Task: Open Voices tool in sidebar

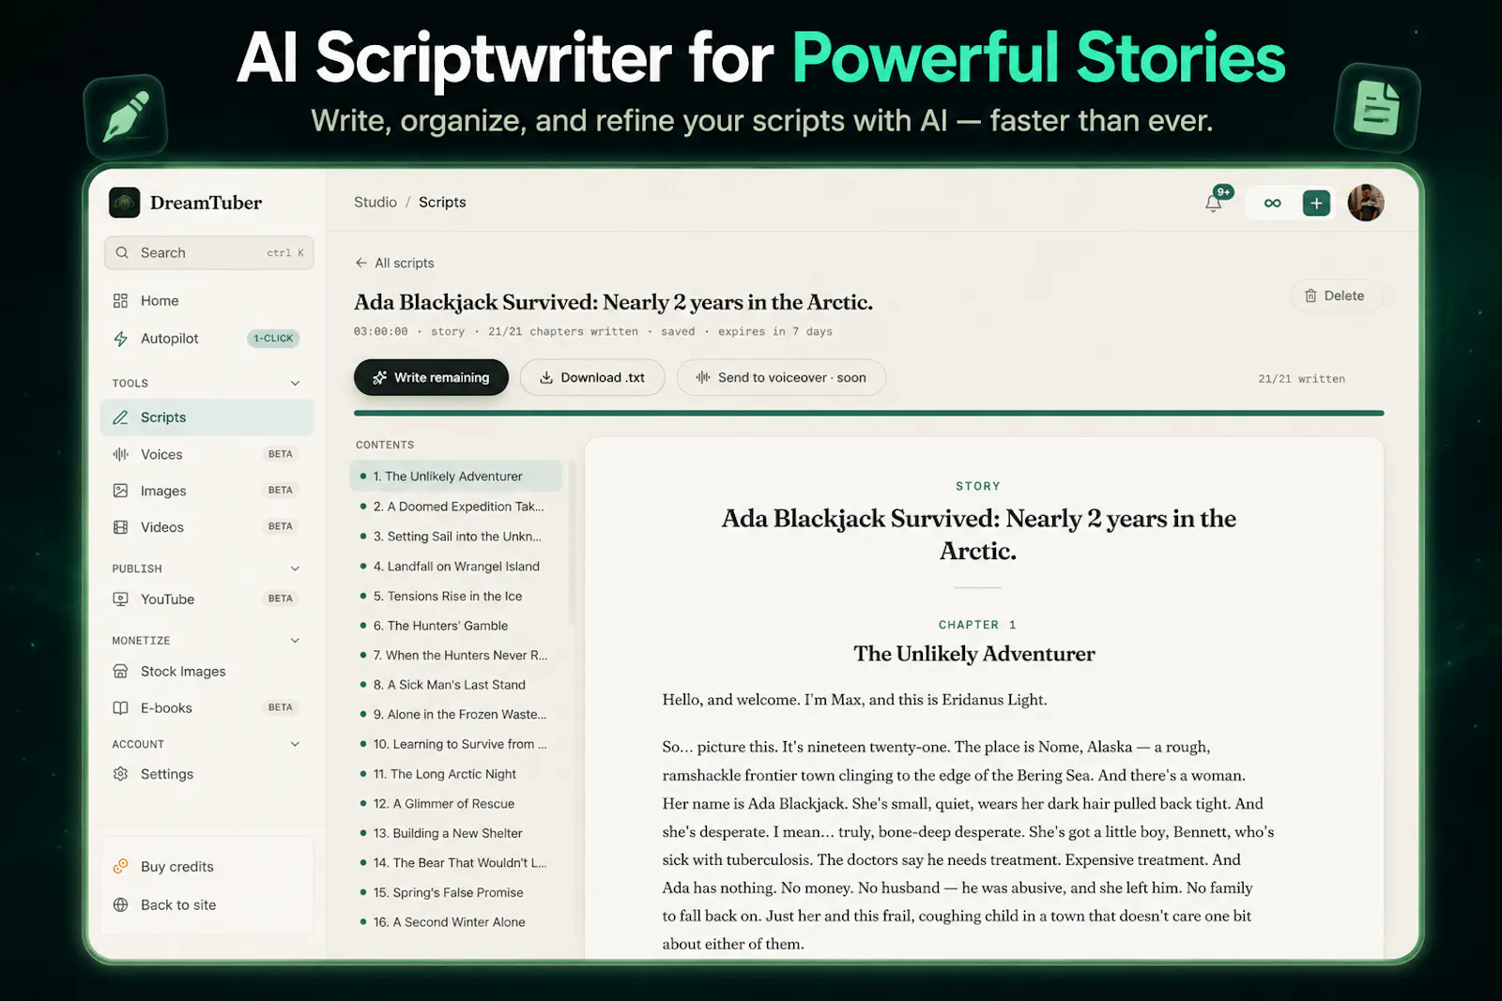Action: [x=207, y=454]
